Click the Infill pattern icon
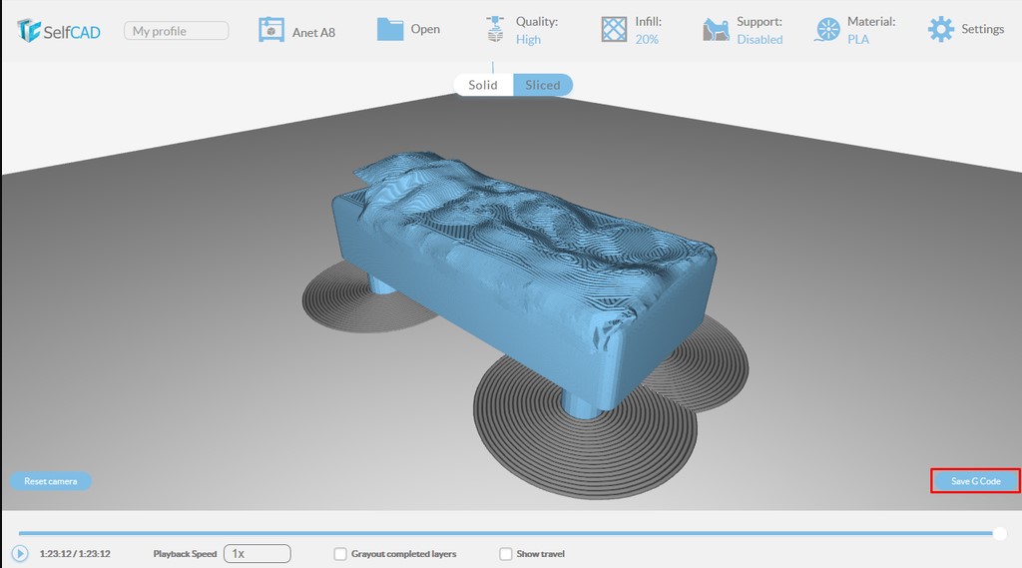1022x568 pixels. click(614, 29)
